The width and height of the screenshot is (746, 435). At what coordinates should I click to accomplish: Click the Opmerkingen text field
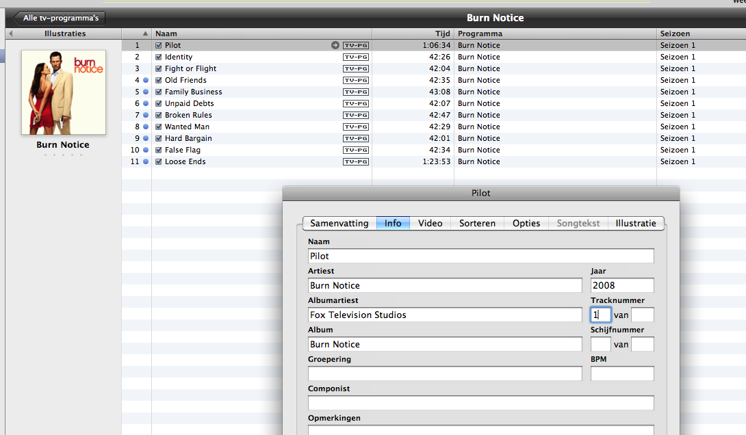[480, 430]
